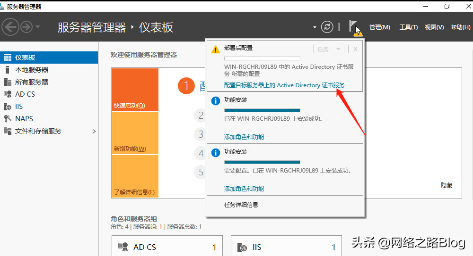Viewport: 473px width, 256px height.
Task: Click the 已在 WIN-RGCHRJ09L89 上安装成功 message
Action: [x=273, y=119]
